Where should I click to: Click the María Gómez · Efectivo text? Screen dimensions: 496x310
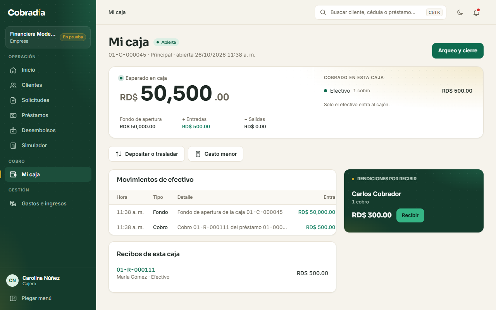click(x=143, y=277)
